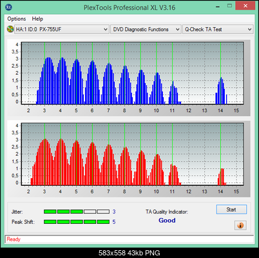
Task: Click the Jitter level bar indicator
Action: tap(77, 212)
